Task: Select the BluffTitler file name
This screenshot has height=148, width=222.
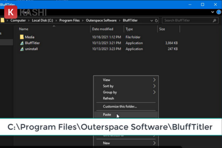Action: pyautogui.click(x=32, y=43)
